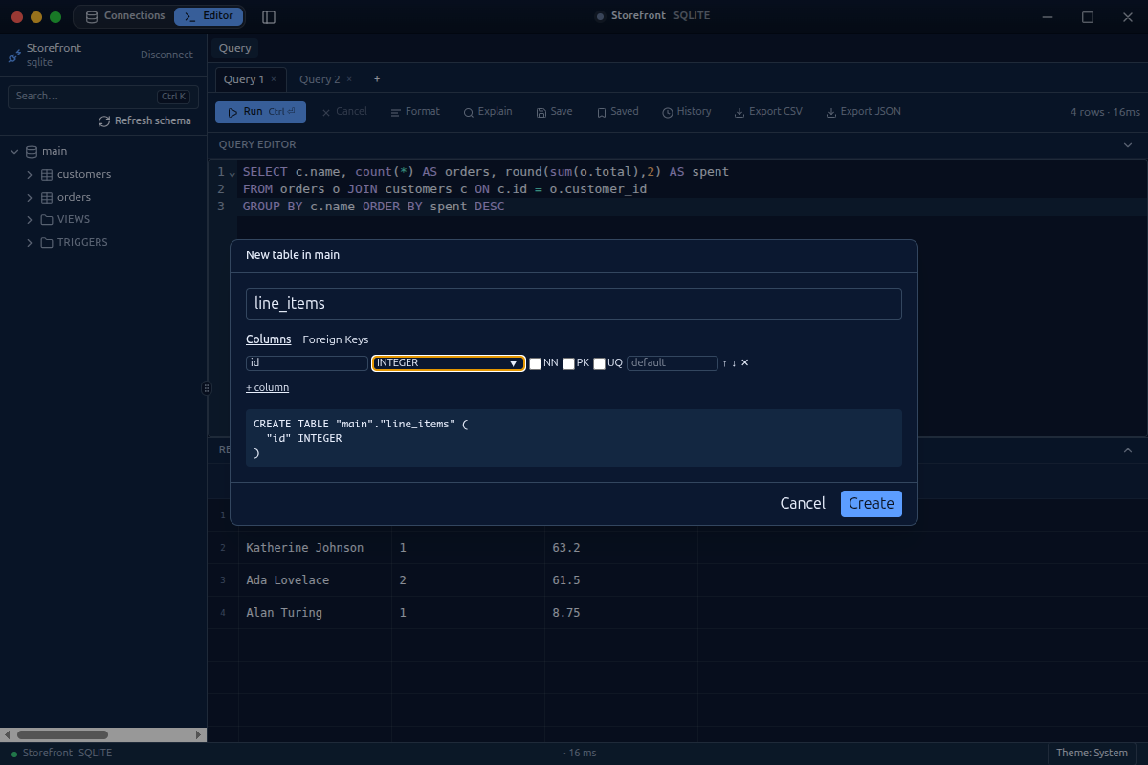Collapse the results panel chevron
The height and width of the screenshot is (765, 1148).
click(1127, 449)
